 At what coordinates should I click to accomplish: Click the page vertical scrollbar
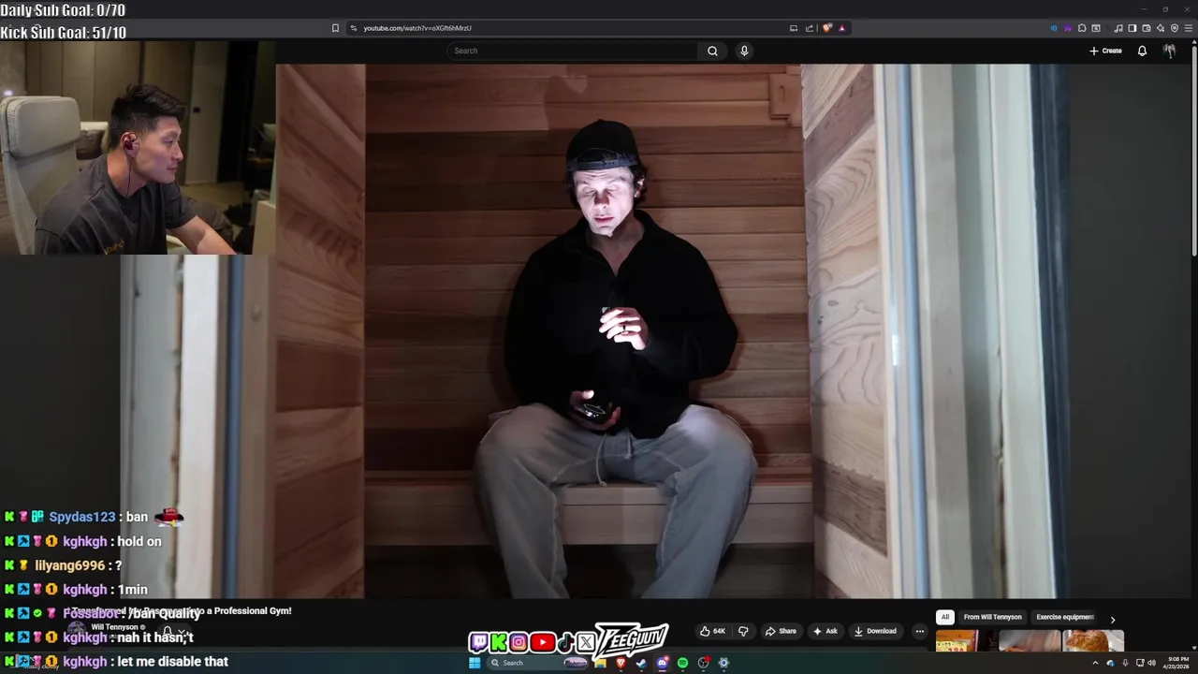(1193, 150)
